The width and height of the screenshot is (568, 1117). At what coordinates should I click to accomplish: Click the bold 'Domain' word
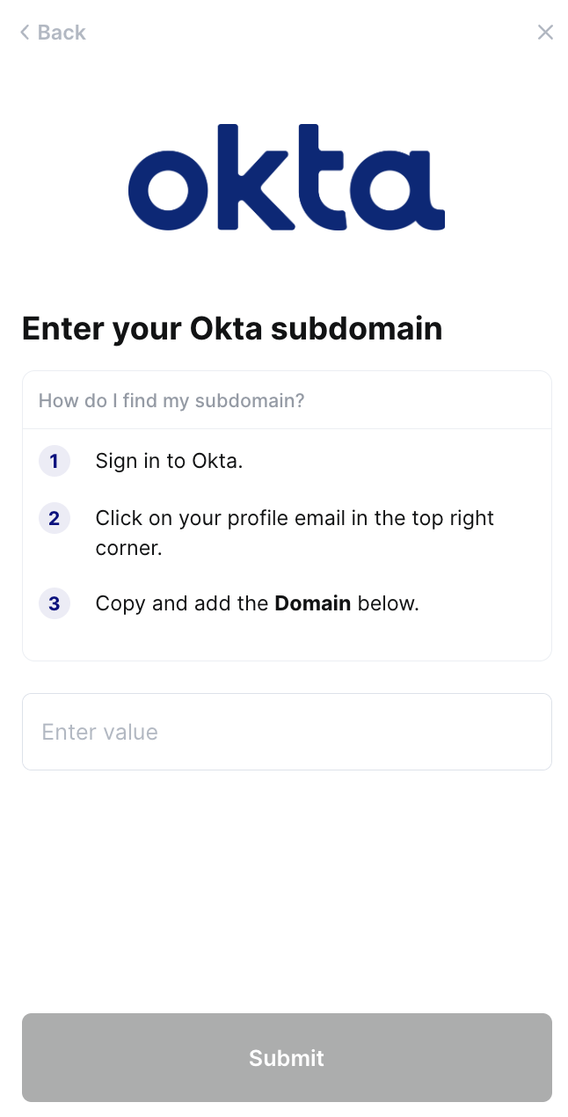pos(313,604)
